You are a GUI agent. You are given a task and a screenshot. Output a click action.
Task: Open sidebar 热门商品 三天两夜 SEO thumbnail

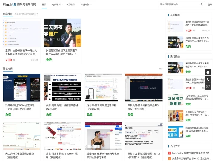tap(176, 67)
